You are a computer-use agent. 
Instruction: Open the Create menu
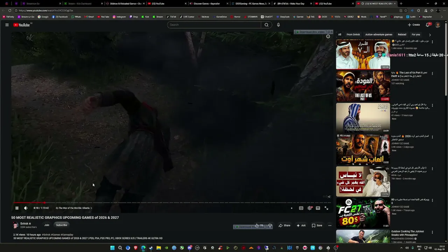pos(414,25)
